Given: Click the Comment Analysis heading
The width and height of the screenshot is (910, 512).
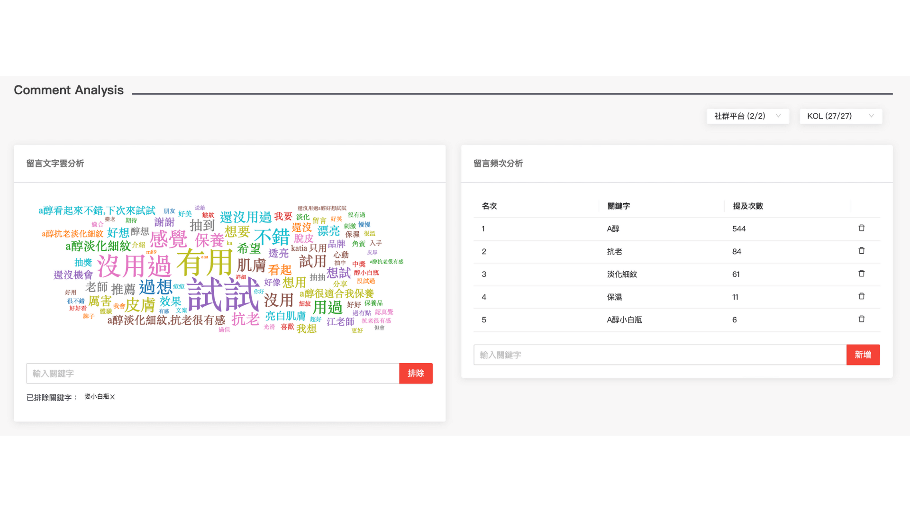Looking at the screenshot, I should click(69, 90).
